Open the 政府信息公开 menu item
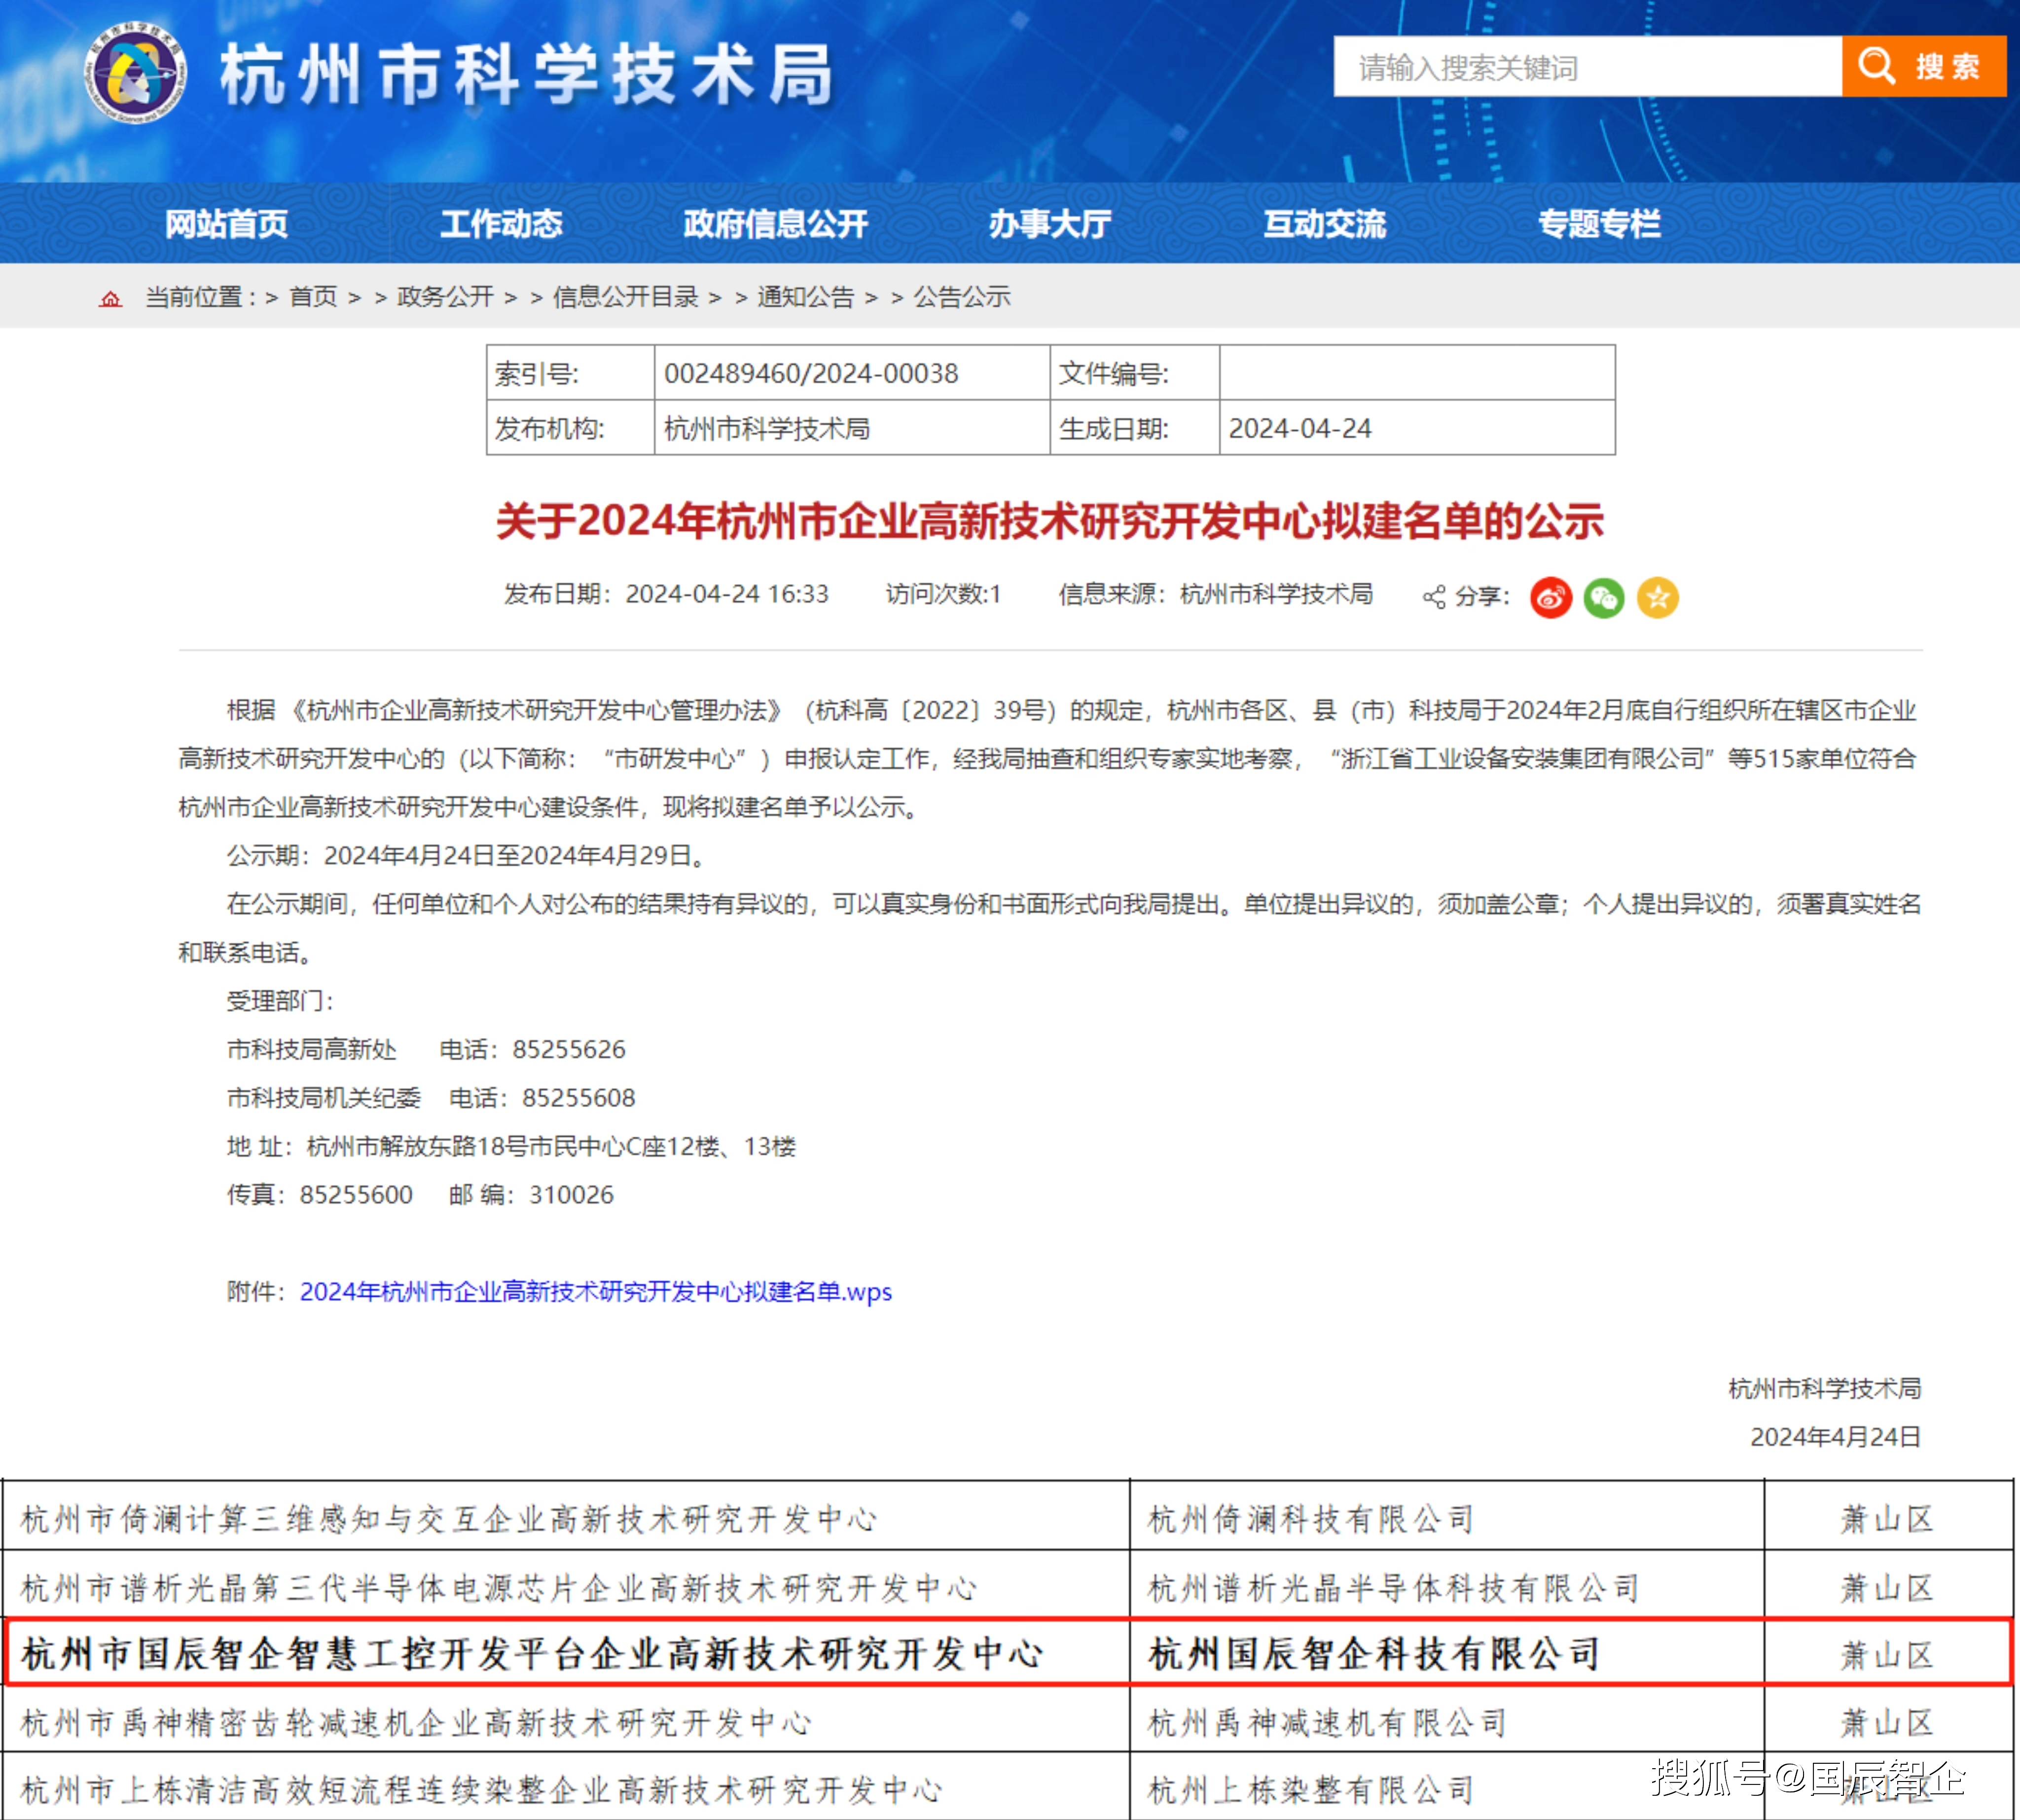 point(776,224)
